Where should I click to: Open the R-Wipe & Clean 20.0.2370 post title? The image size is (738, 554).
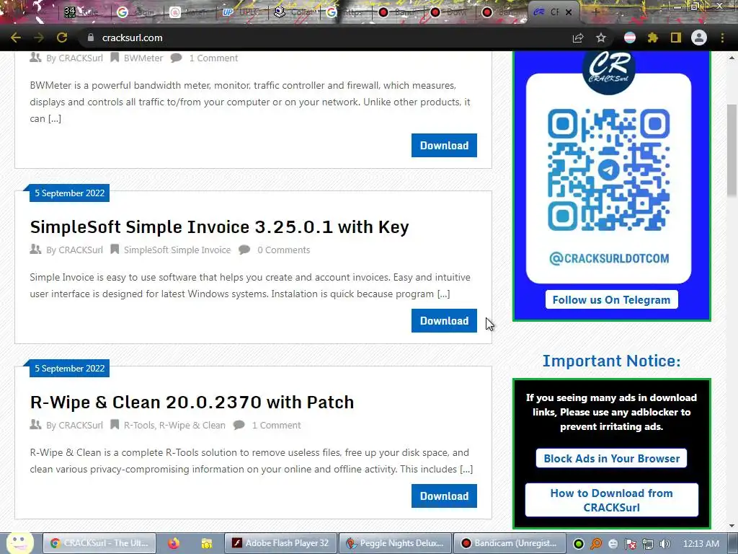click(x=192, y=403)
